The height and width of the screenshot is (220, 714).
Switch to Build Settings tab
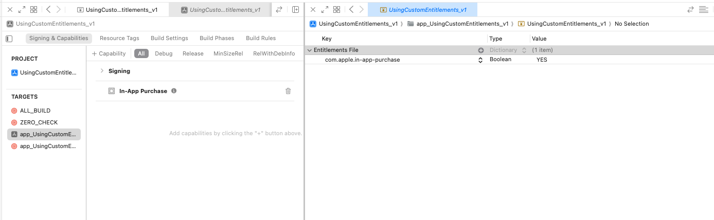click(169, 38)
